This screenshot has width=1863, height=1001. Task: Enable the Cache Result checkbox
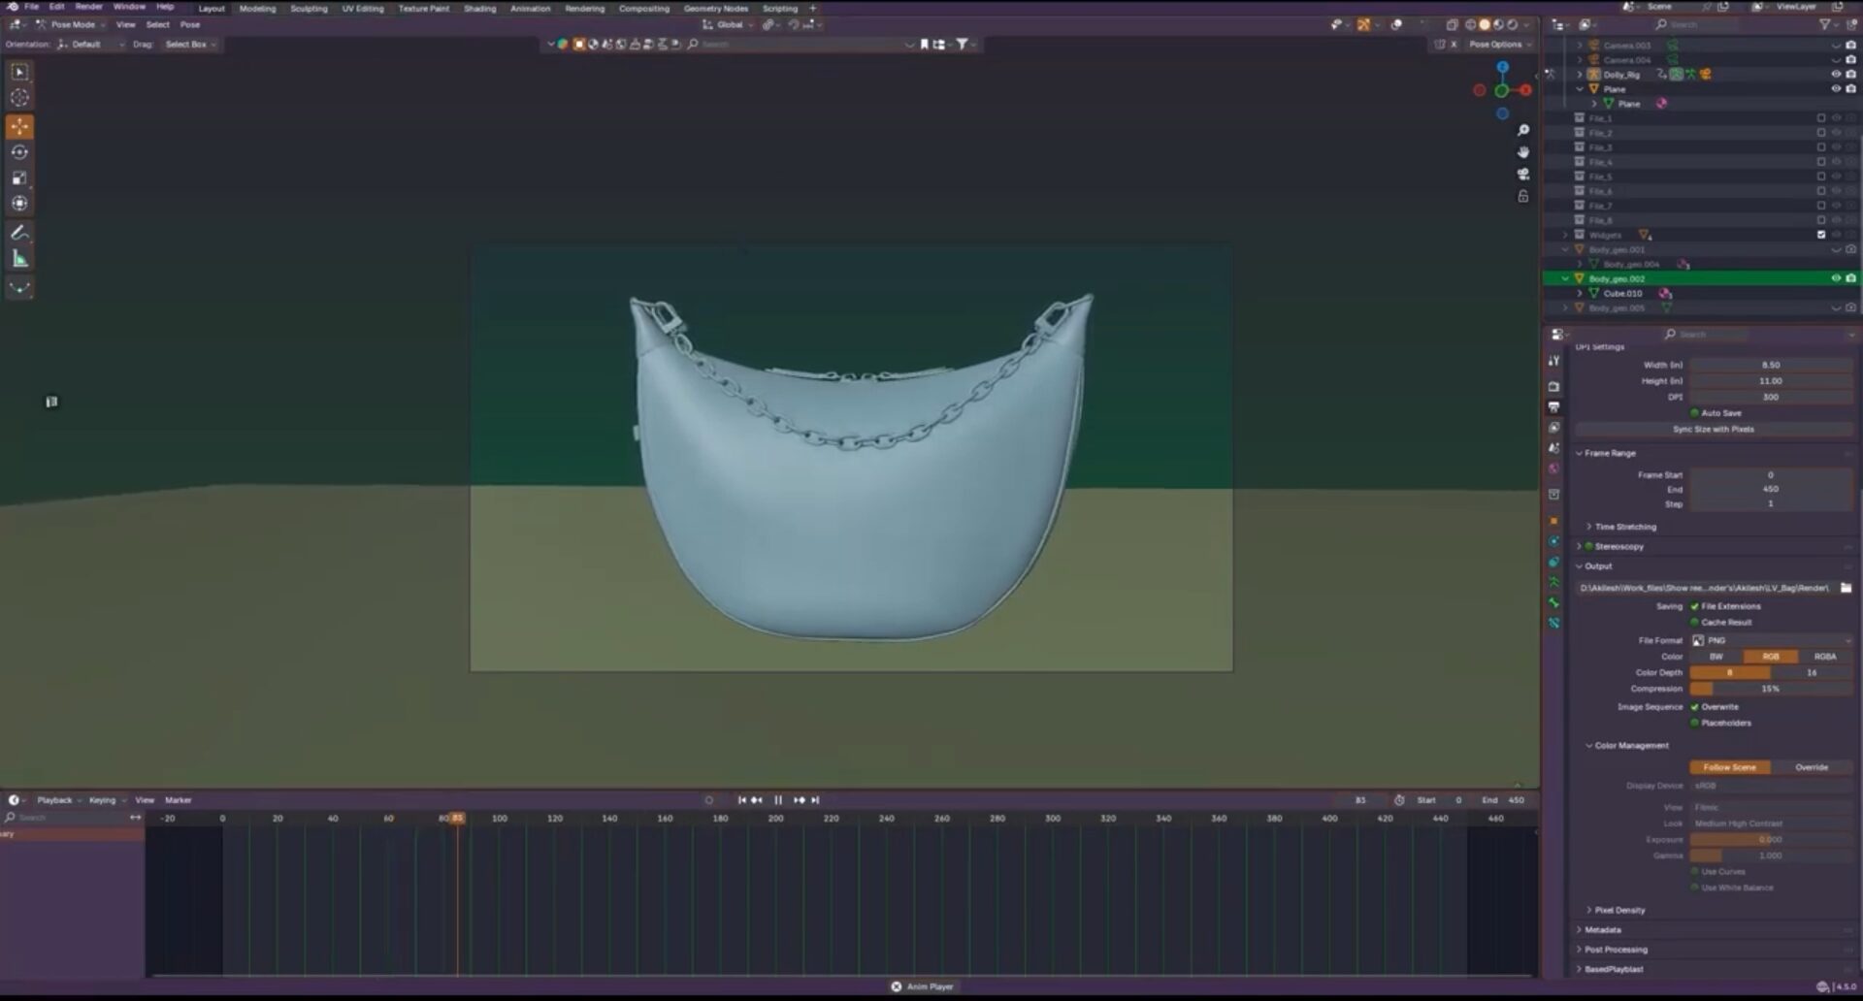tap(1695, 623)
